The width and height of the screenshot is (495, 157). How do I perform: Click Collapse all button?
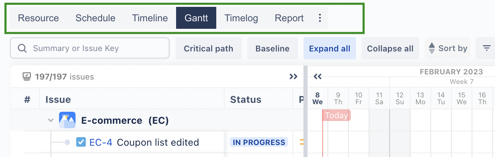click(x=390, y=48)
